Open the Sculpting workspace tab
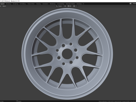 tap(15, 4)
